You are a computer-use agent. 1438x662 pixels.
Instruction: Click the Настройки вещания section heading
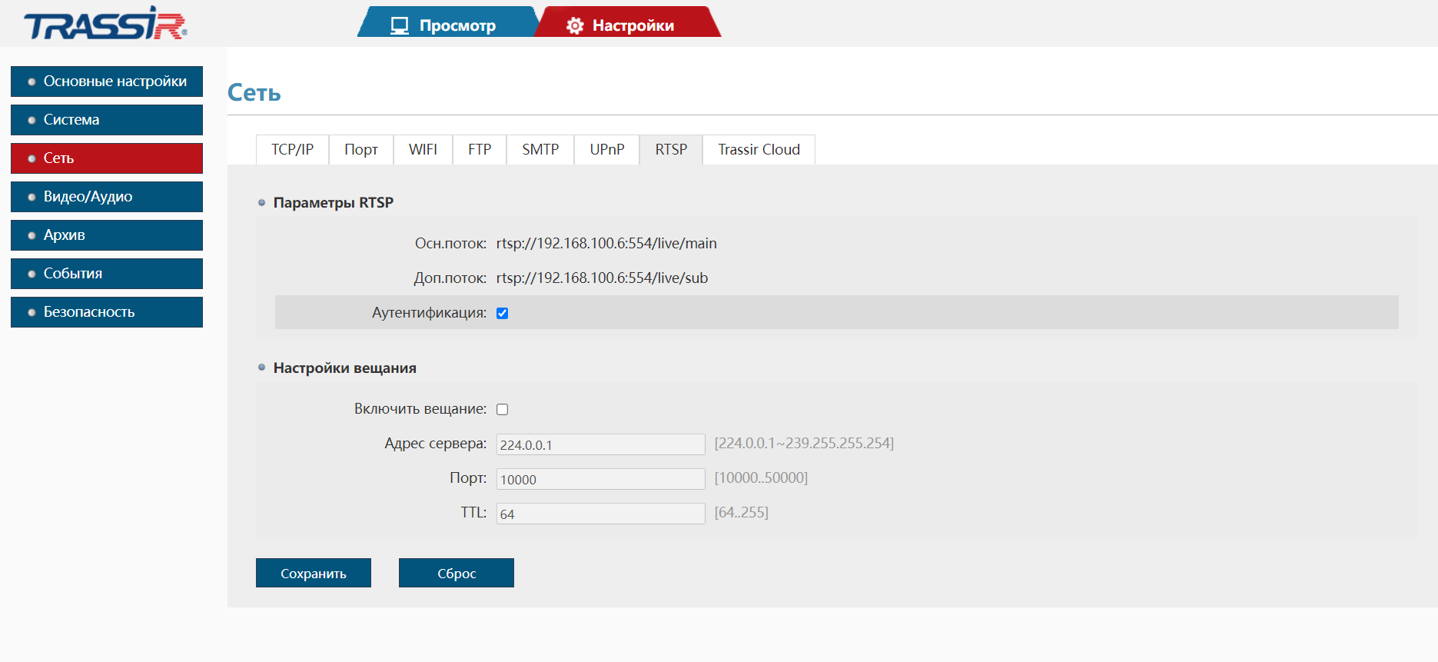click(345, 368)
